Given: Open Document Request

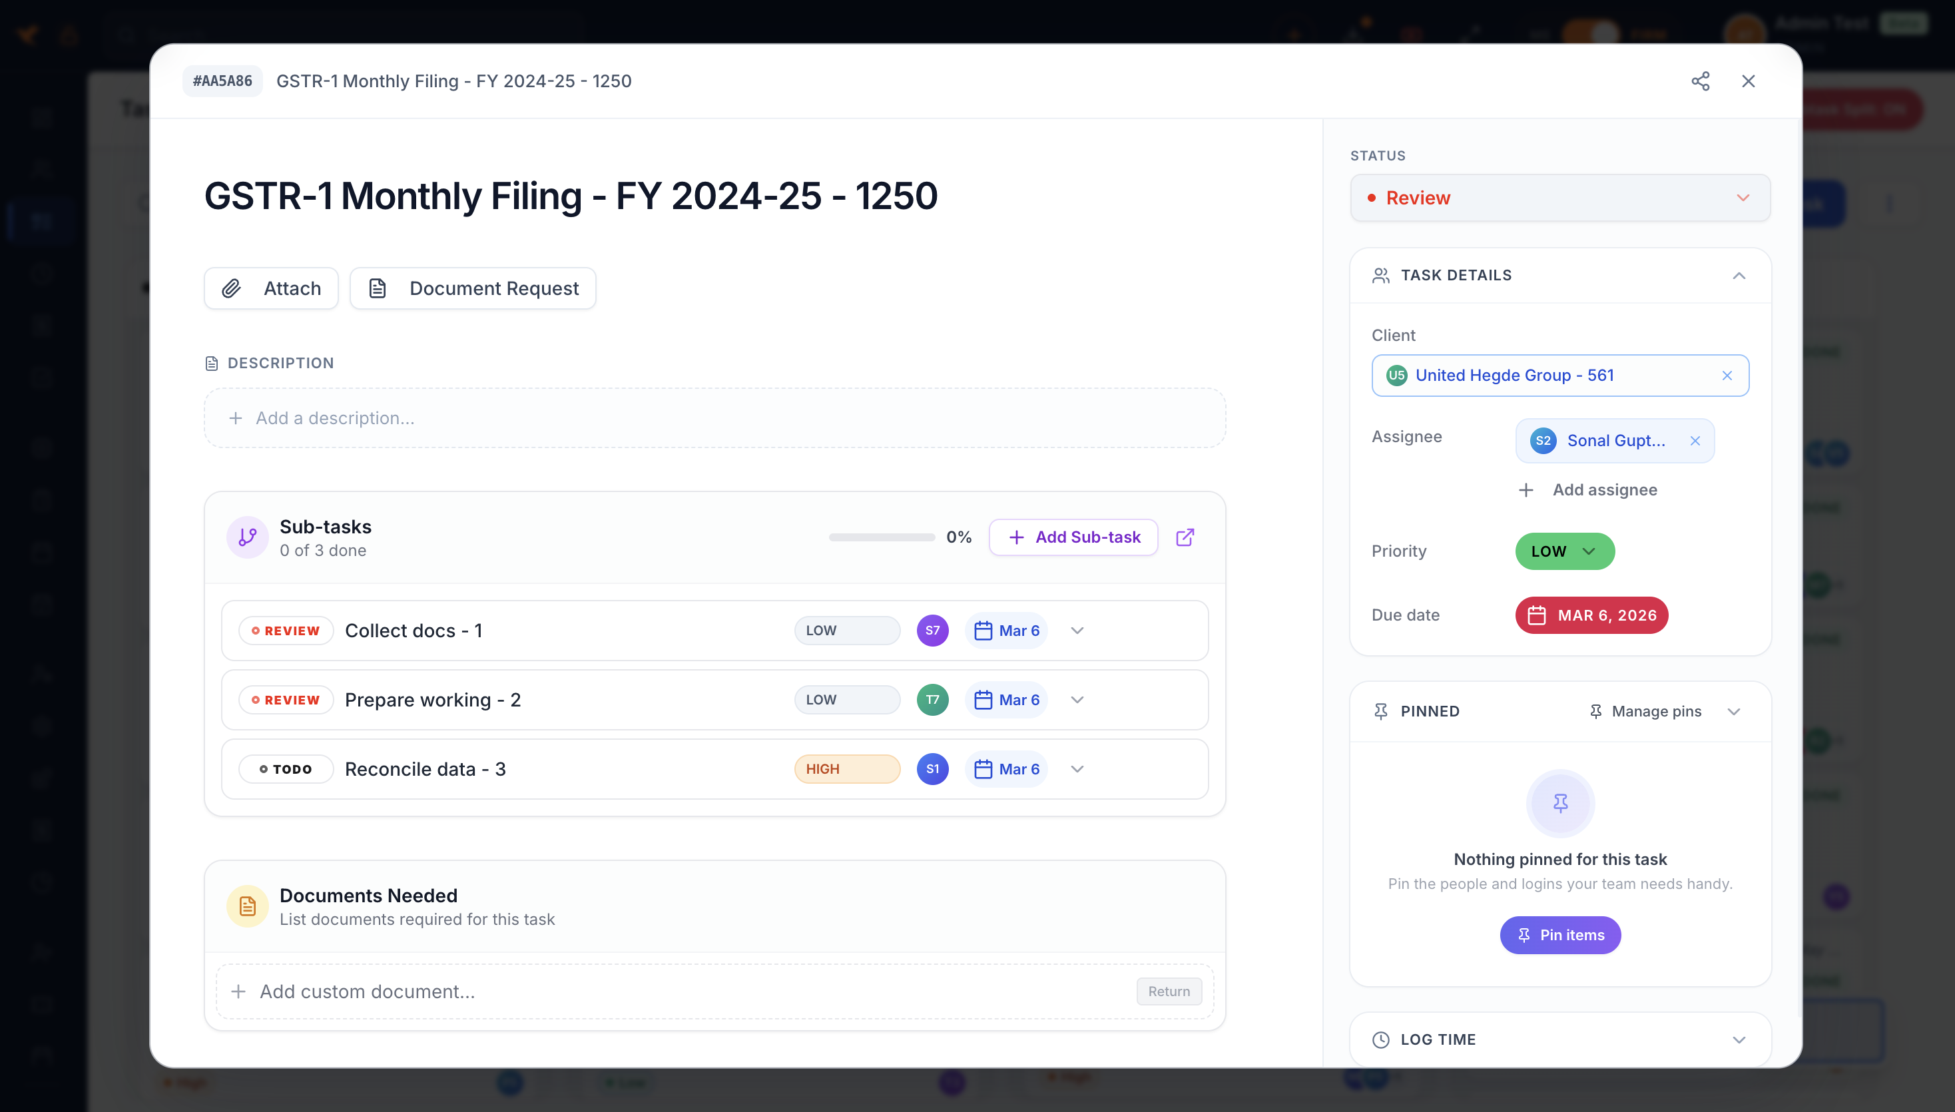Looking at the screenshot, I should click(x=473, y=288).
